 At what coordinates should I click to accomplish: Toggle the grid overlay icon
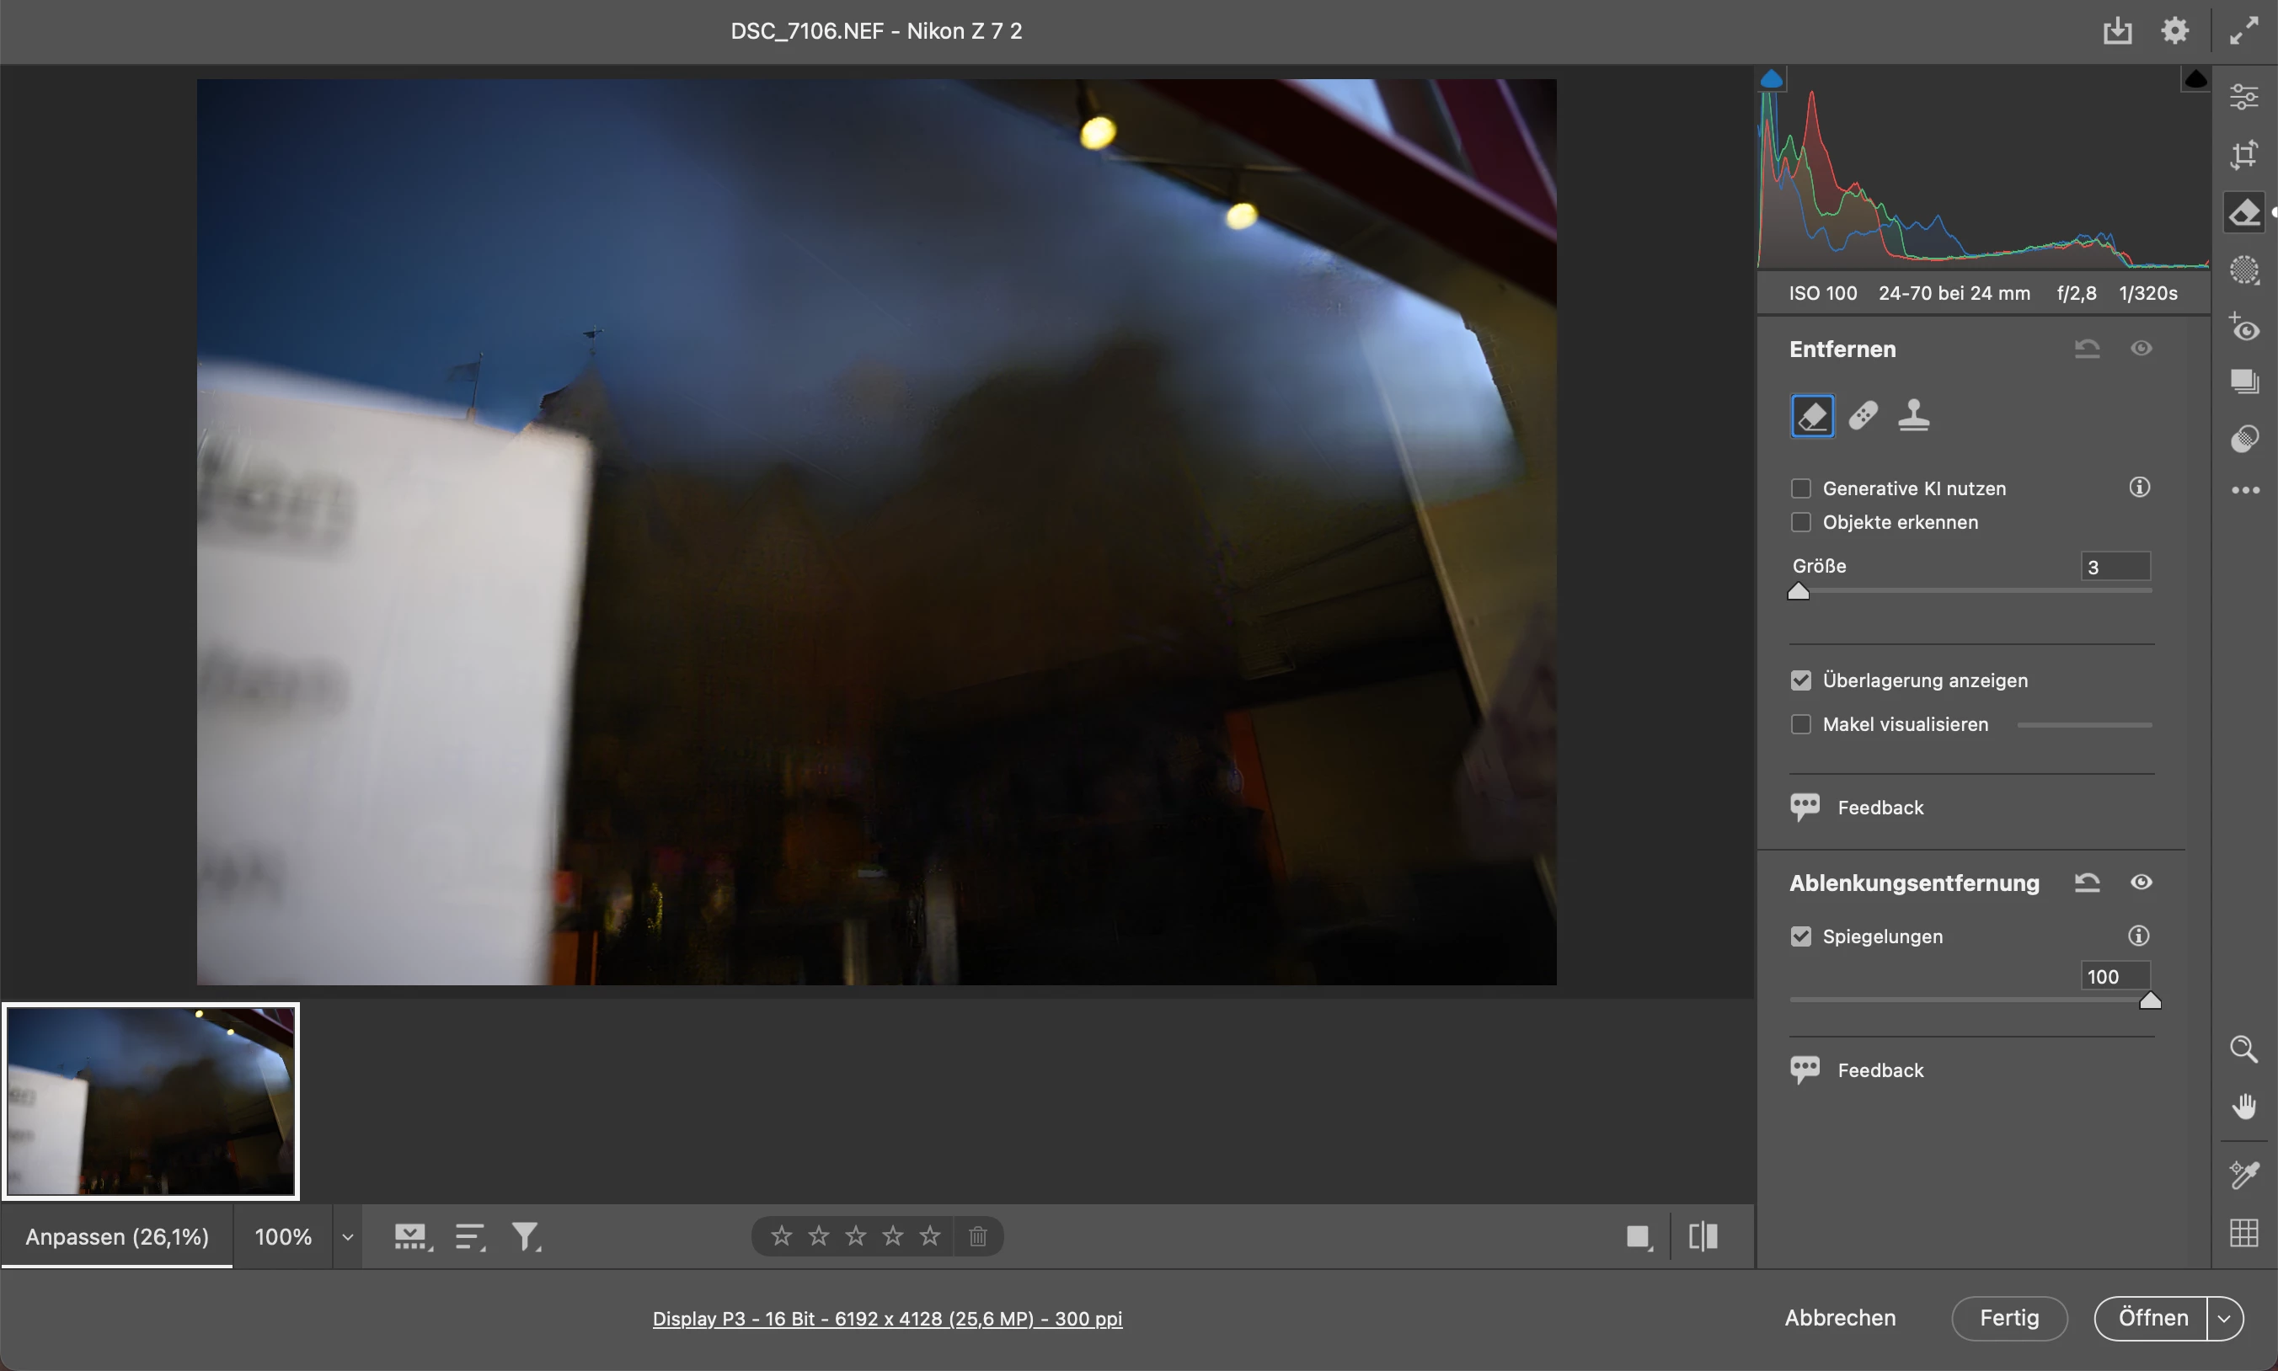(2243, 1232)
